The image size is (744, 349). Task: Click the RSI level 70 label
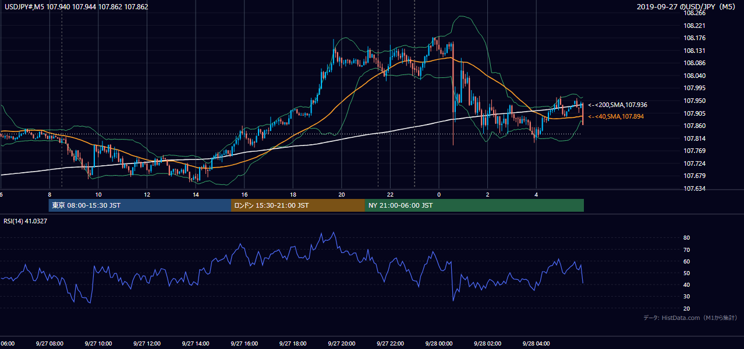pyautogui.click(x=687, y=250)
